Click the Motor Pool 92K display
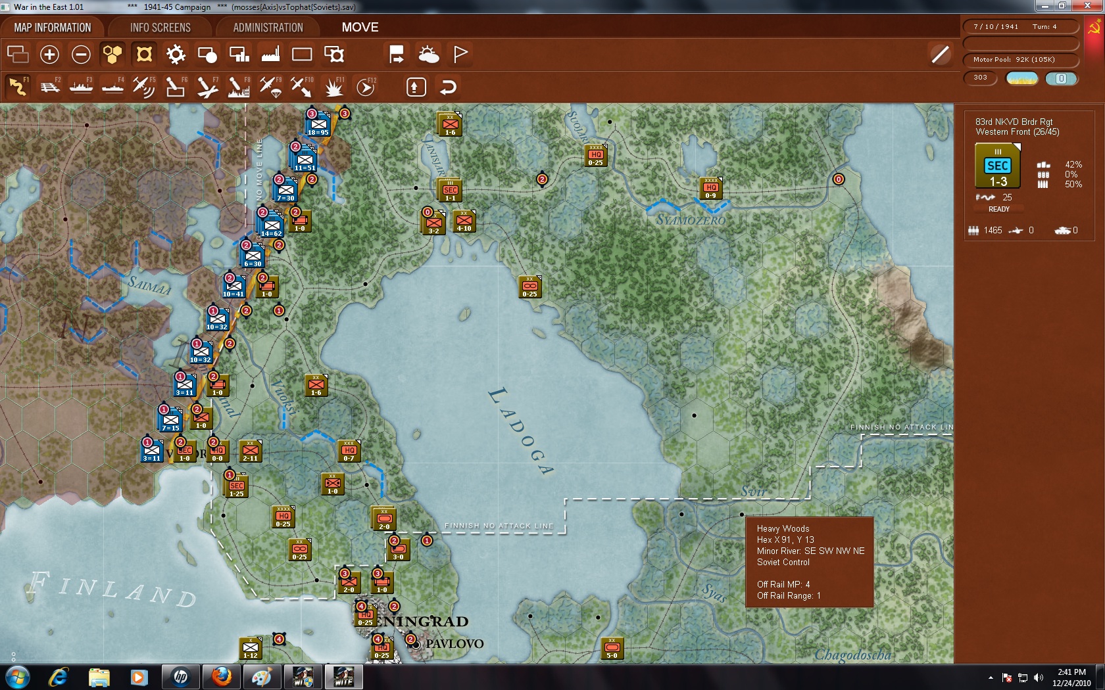 (1021, 60)
